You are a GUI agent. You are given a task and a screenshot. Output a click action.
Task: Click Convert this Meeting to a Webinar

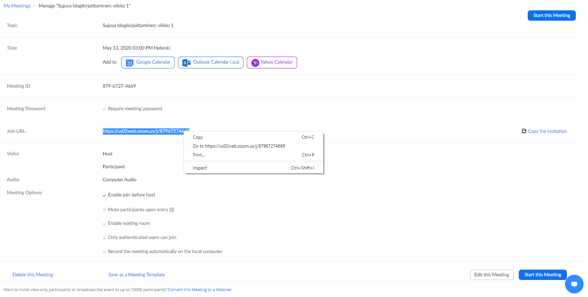(199, 290)
